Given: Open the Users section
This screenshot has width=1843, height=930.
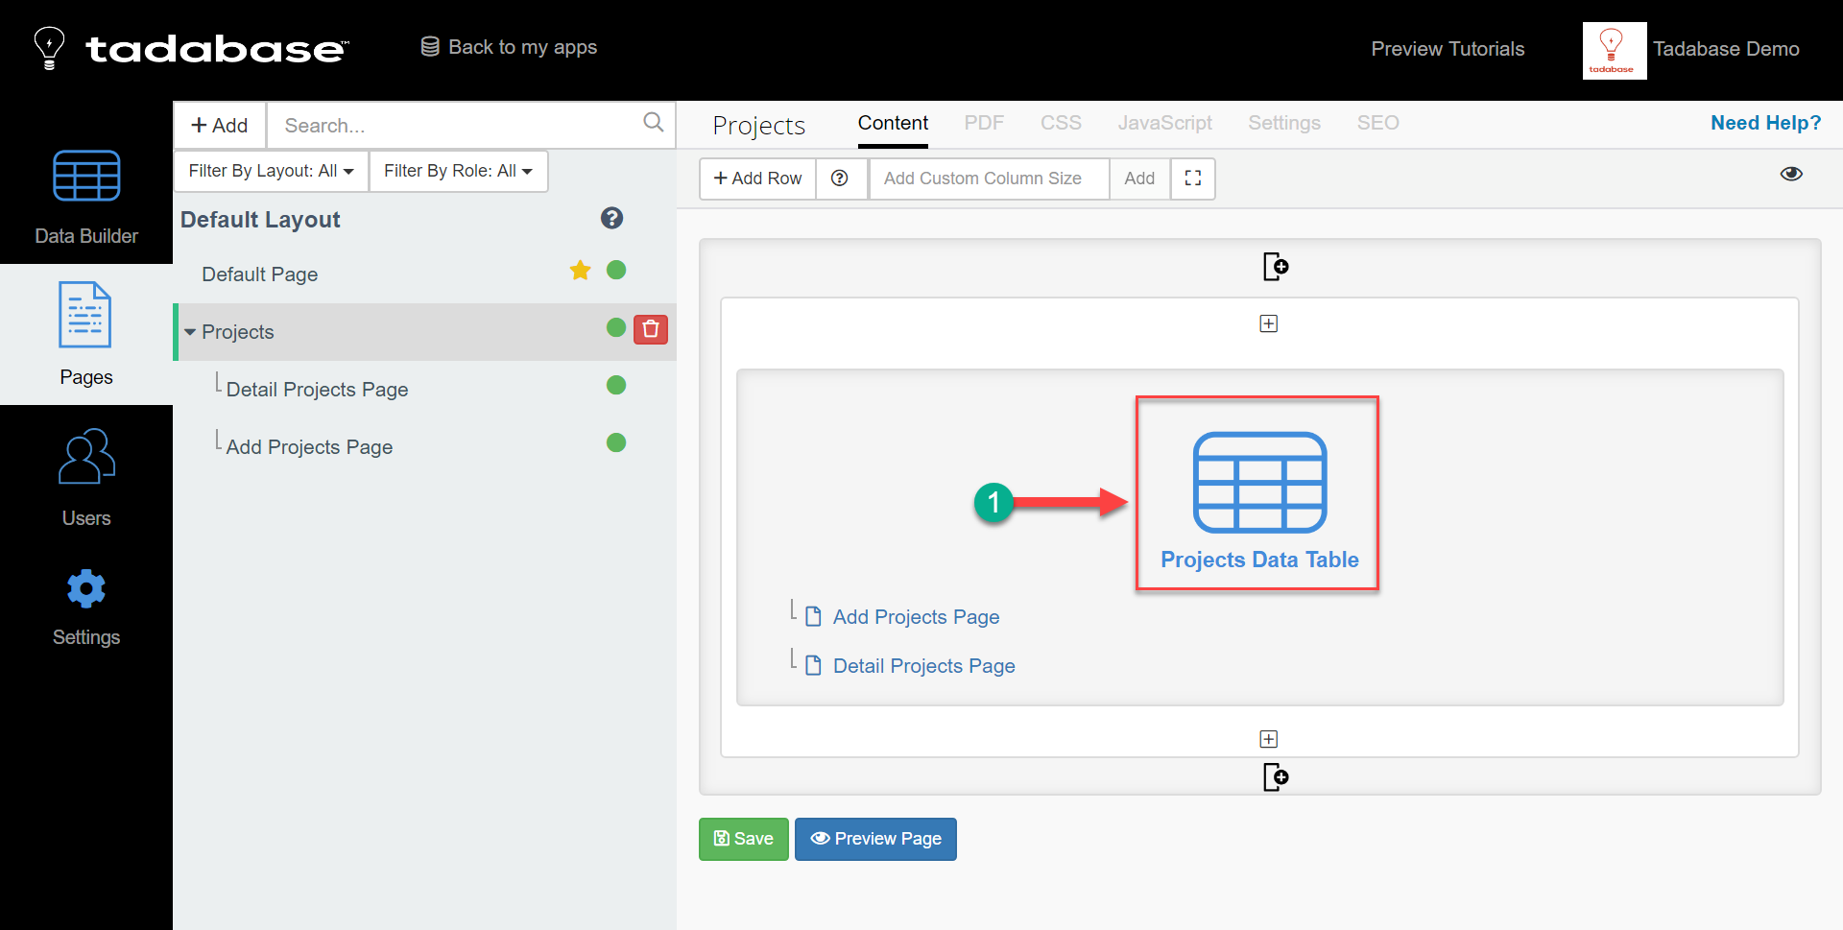Looking at the screenshot, I should point(86,477).
